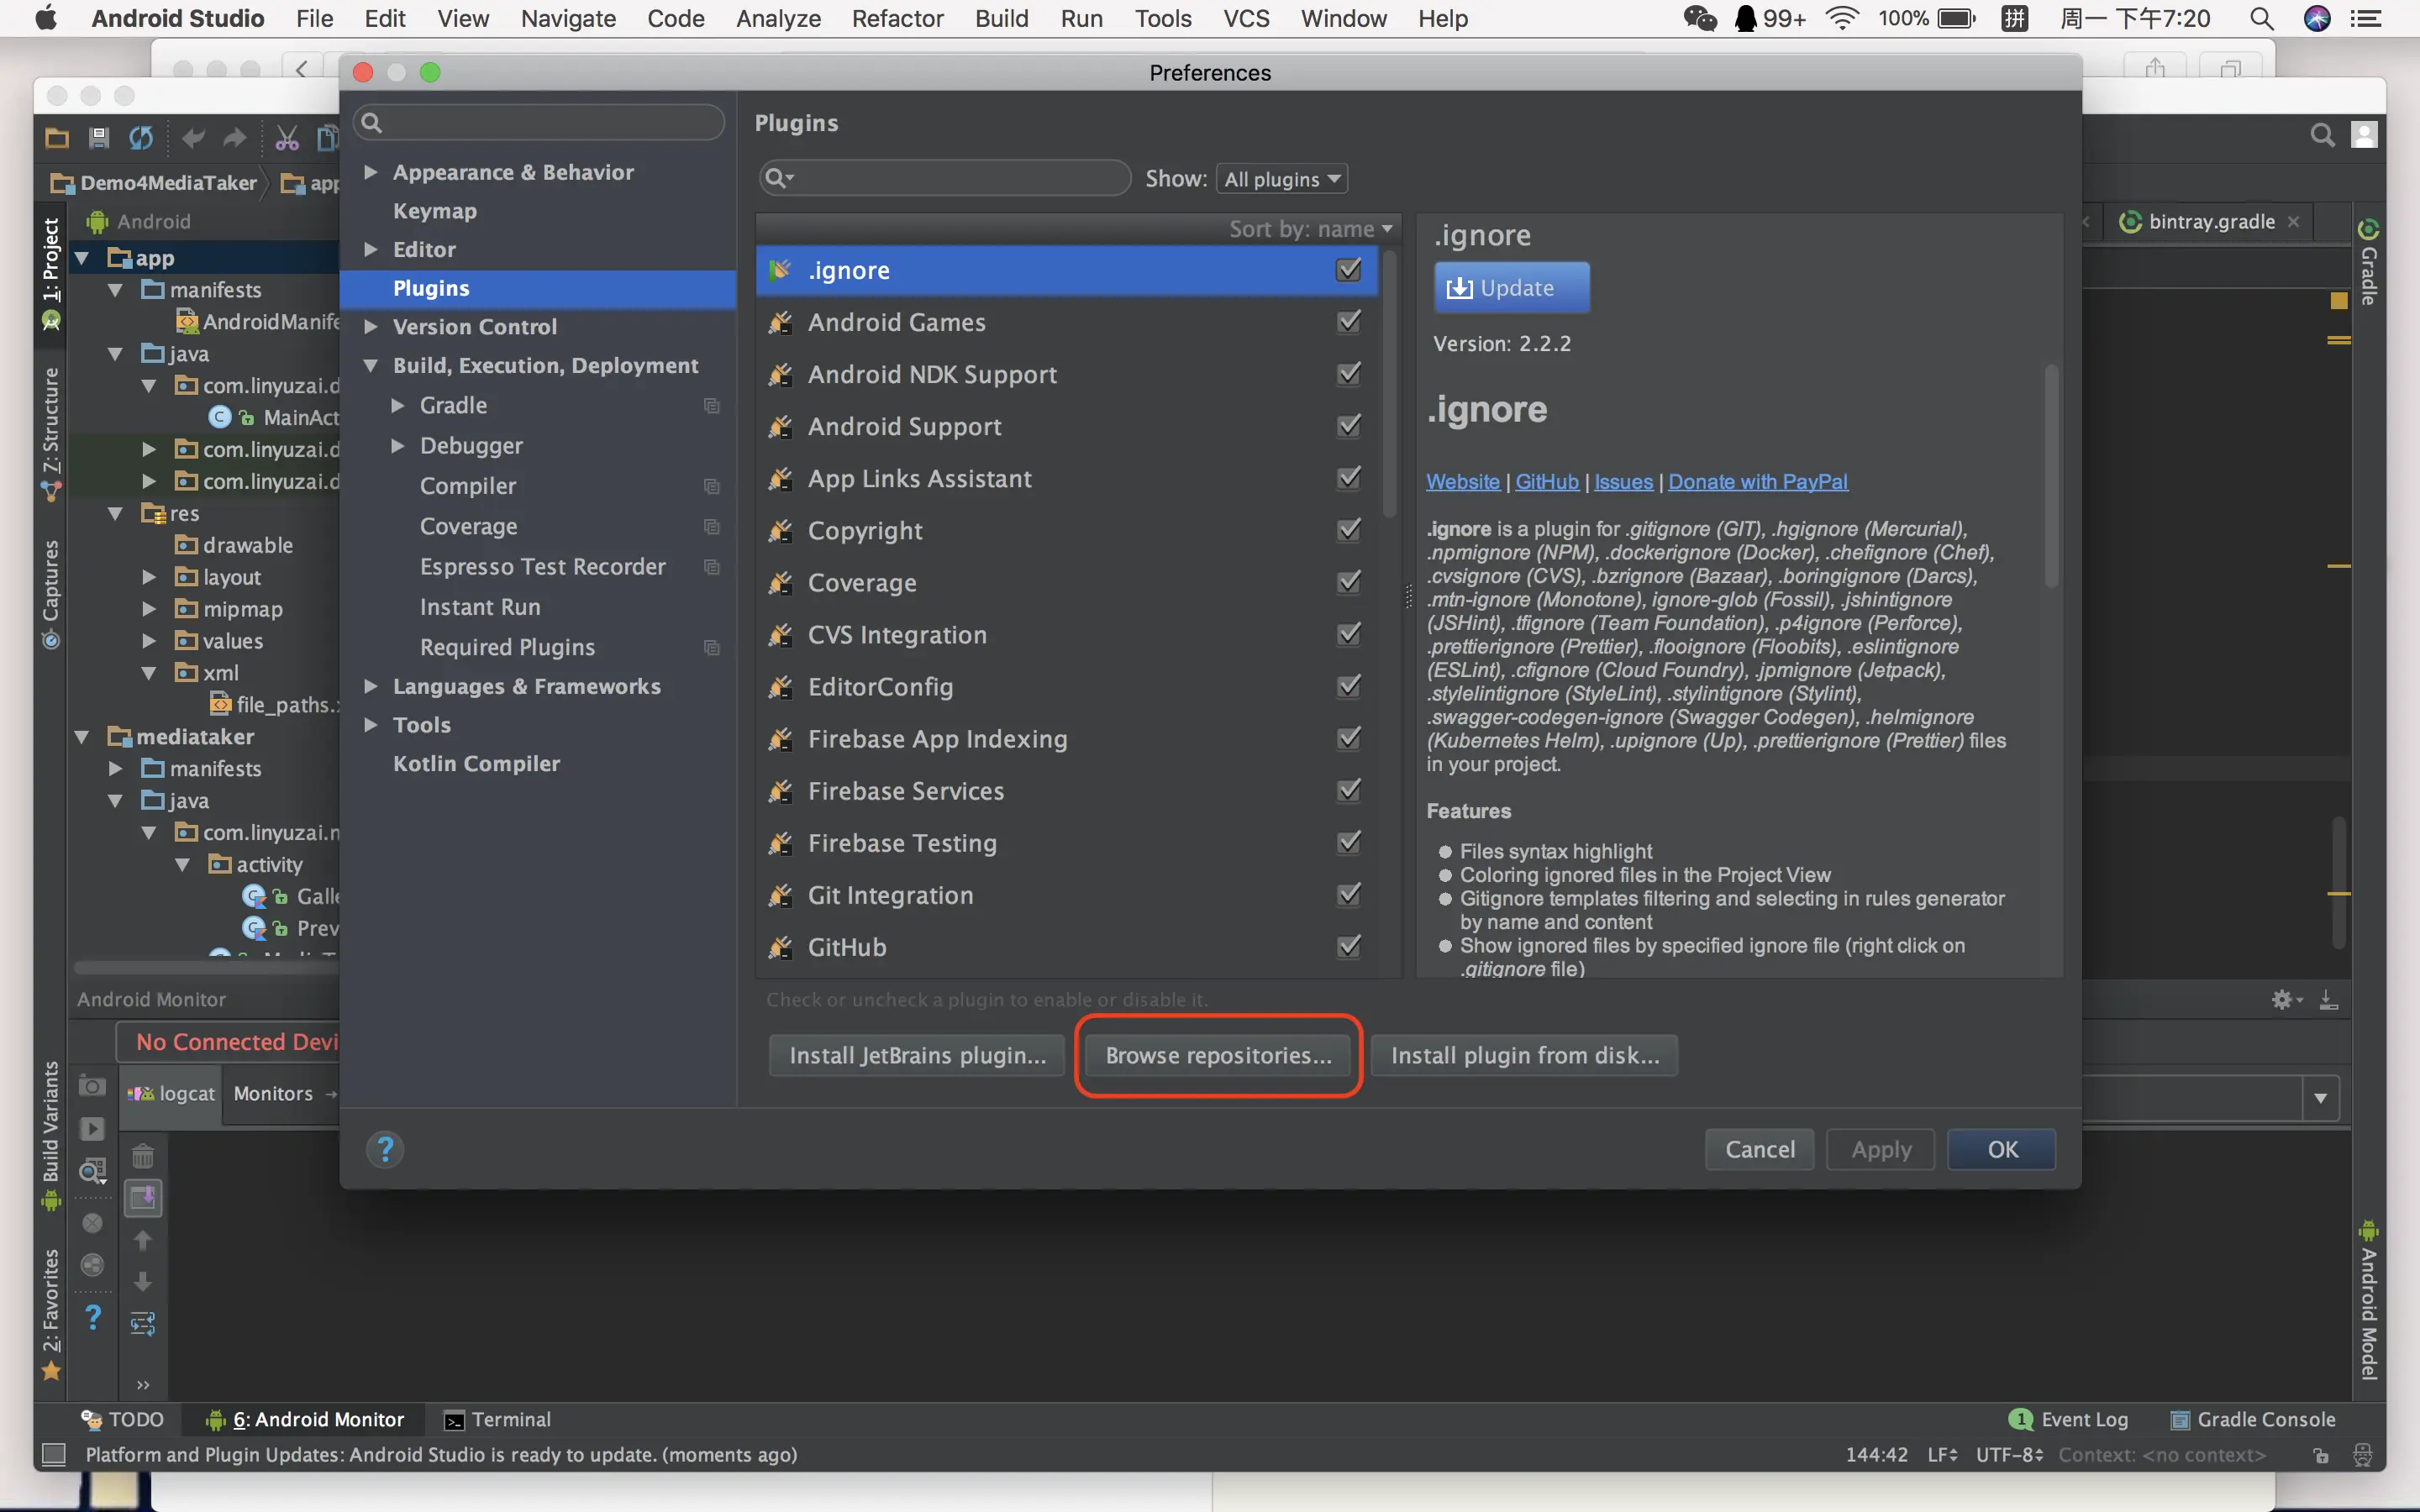Screen dimensions: 2420x1512
Task: Click the help question mark icon in Preferences
Action: click(x=385, y=1150)
